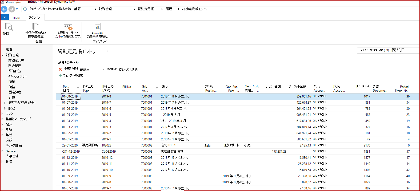
Task: Click the 期間トランザクション No. setting icon
Action: (68, 27)
